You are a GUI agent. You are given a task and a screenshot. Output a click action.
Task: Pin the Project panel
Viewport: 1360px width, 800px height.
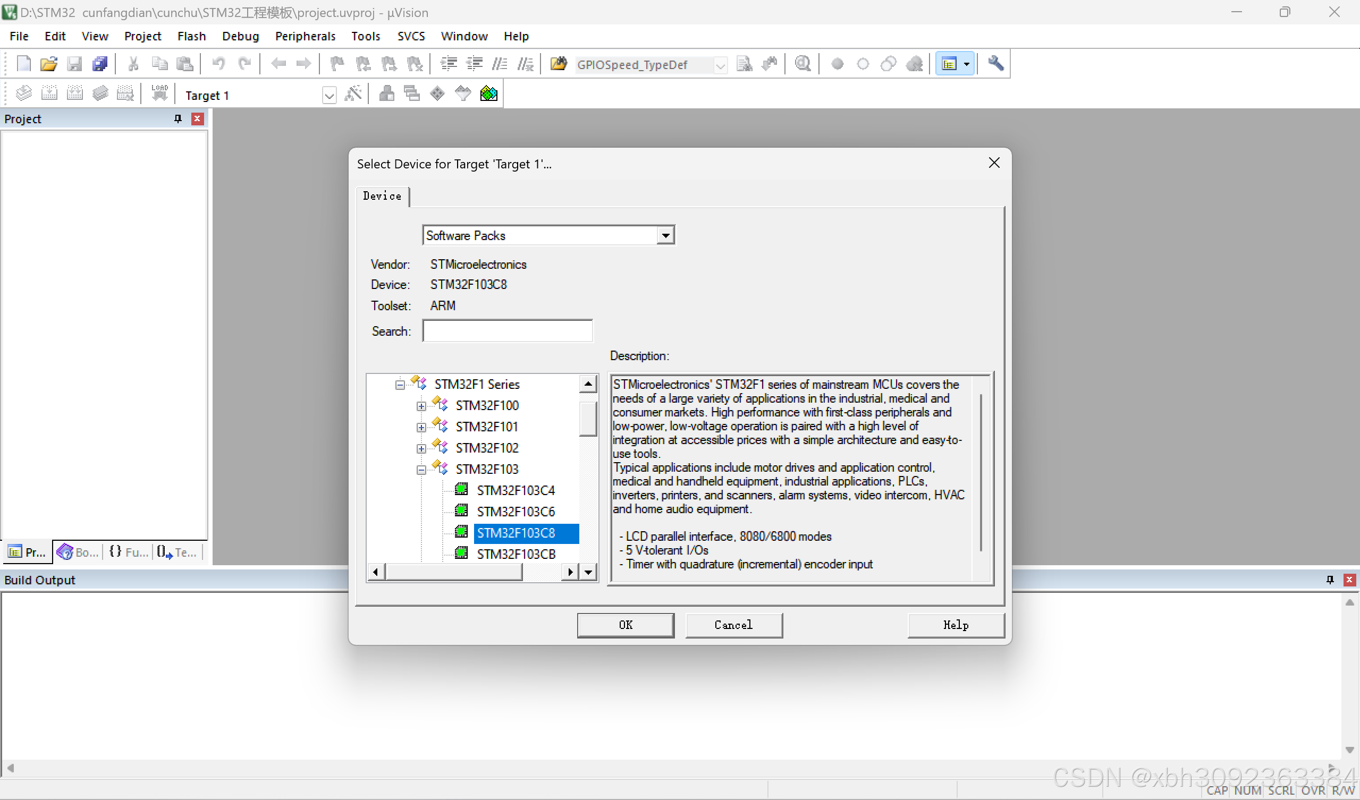pyautogui.click(x=178, y=118)
